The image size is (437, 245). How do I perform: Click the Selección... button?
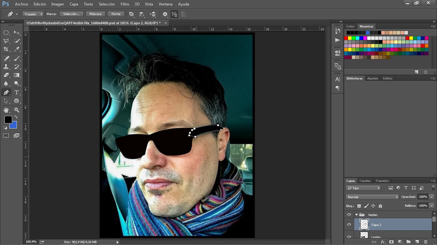click(x=71, y=14)
